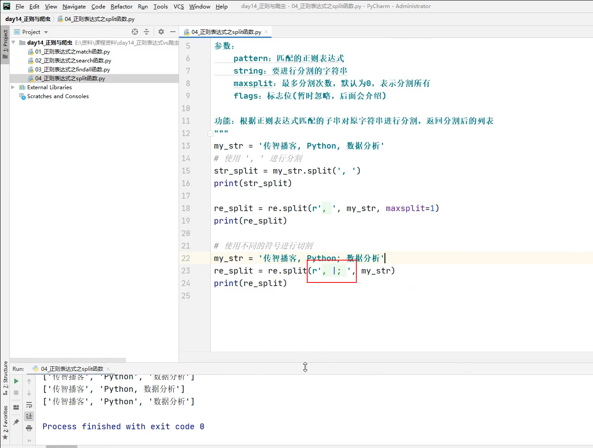Click 'Process finished with exit code 0' text

point(123,427)
